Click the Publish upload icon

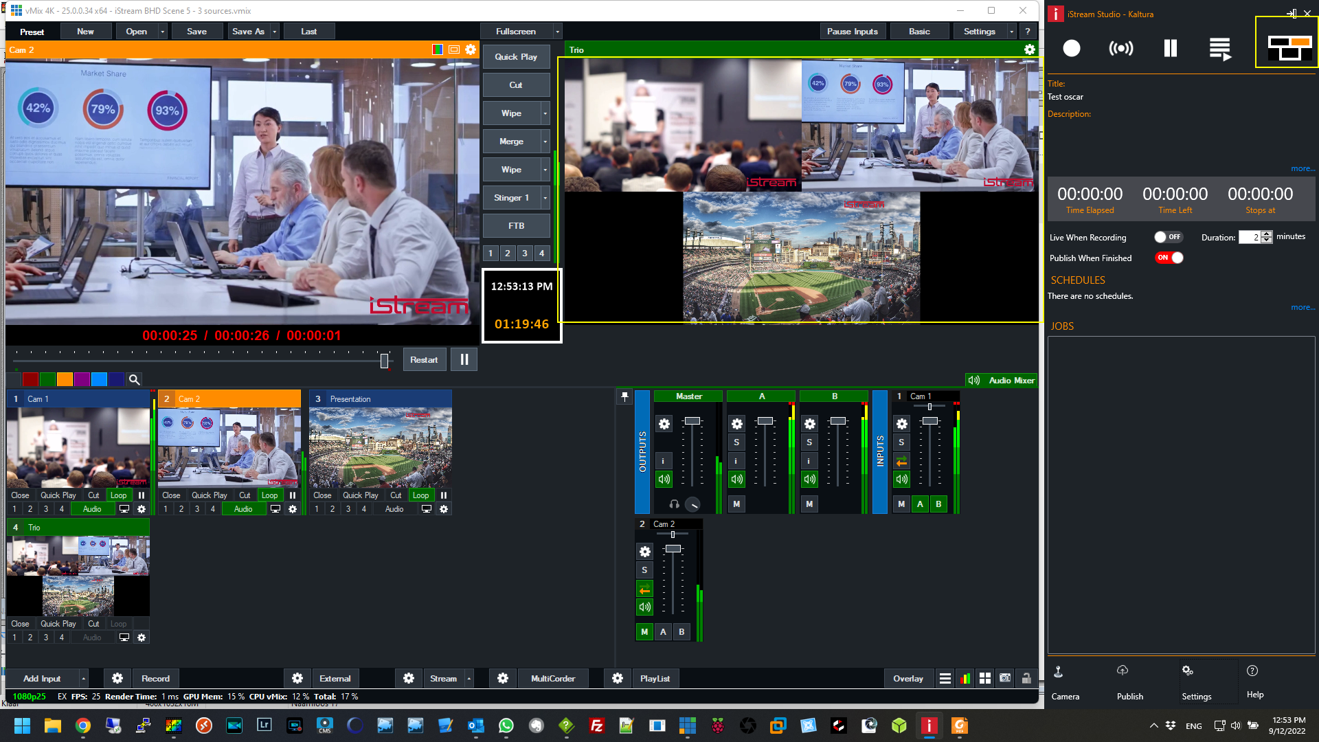tap(1123, 671)
